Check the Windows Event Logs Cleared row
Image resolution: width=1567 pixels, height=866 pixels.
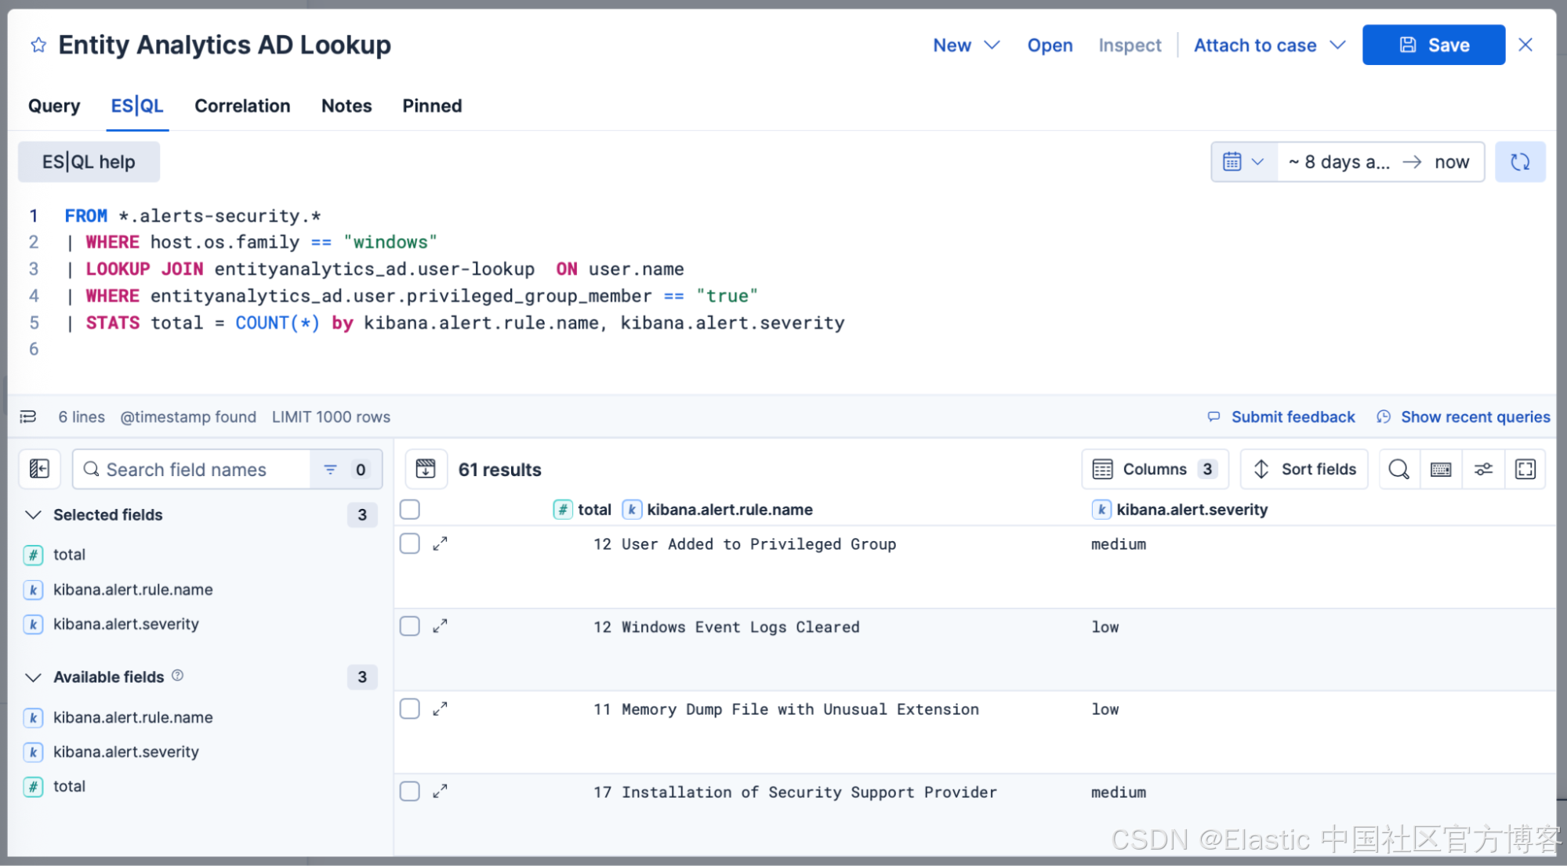coord(410,626)
